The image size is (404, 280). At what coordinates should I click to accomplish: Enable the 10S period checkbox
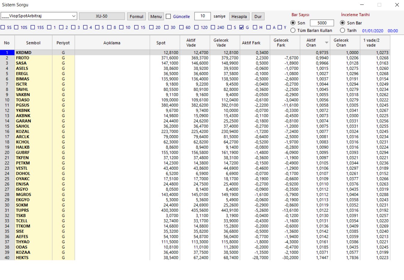(x=17, y=27)
